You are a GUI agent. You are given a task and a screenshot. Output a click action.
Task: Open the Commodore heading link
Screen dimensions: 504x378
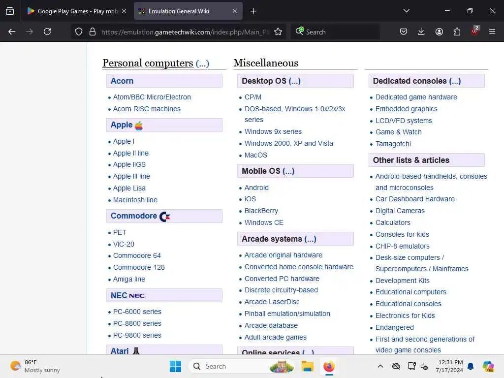[x=134, y=216]
